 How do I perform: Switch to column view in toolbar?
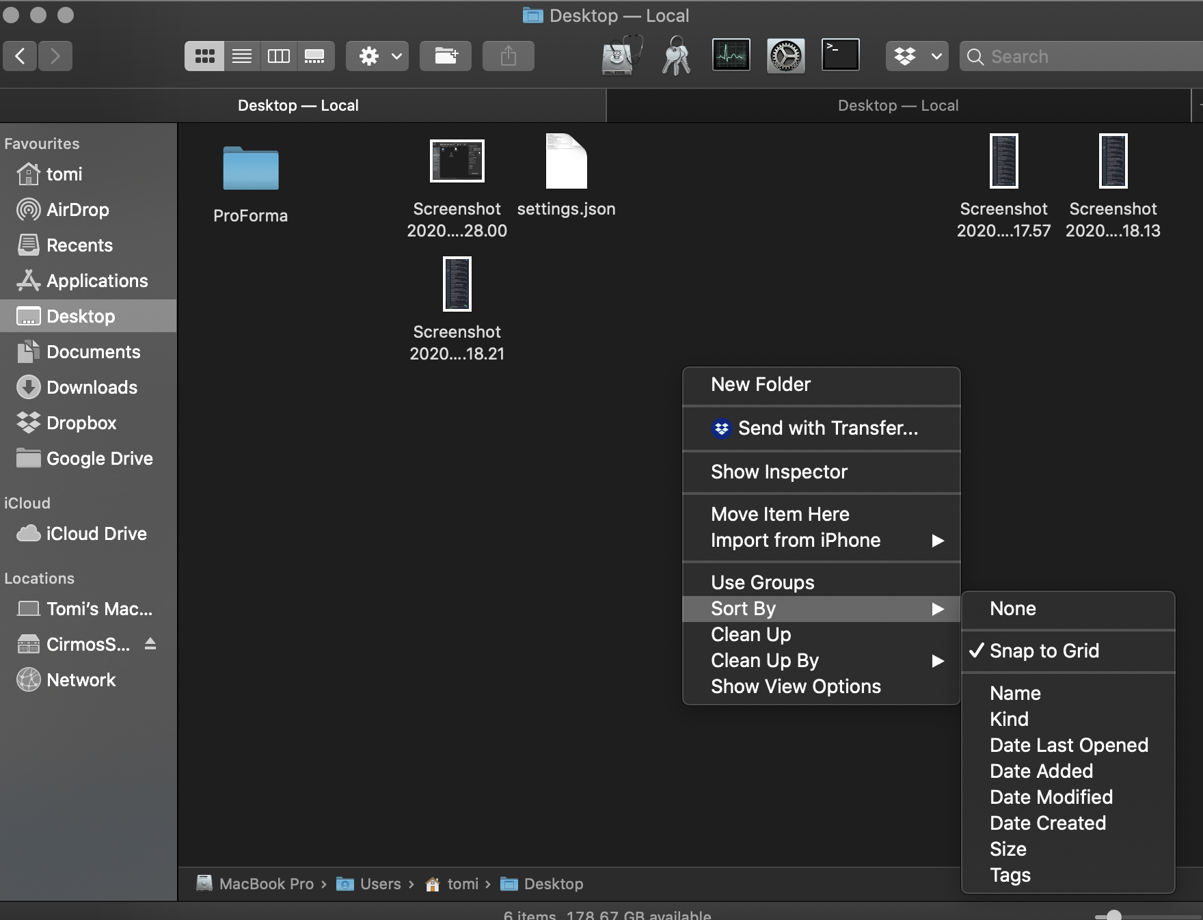278,56
